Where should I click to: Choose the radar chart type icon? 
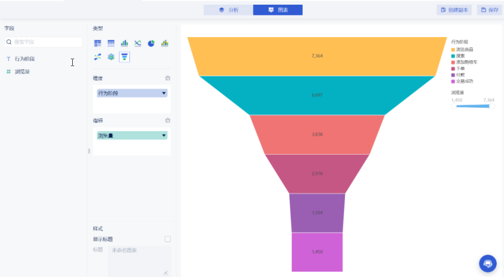111,57
